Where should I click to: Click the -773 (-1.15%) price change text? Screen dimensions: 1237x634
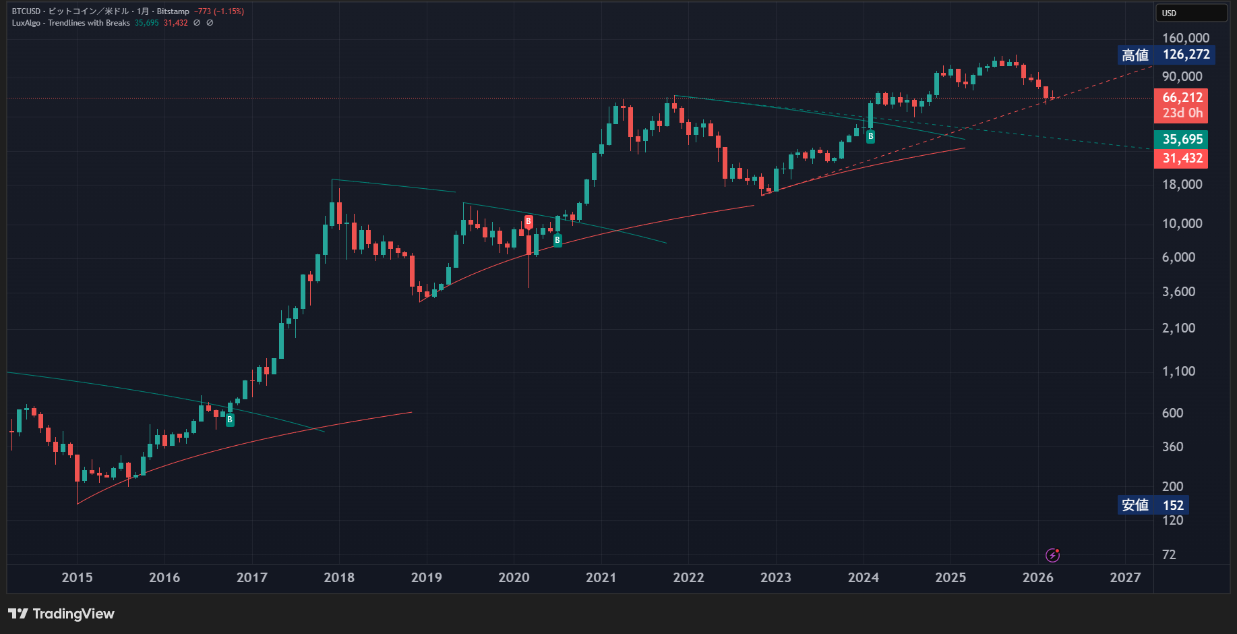click(219, 11)
